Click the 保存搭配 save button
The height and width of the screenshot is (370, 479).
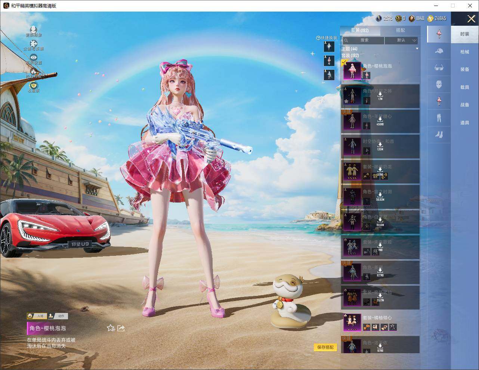pos(325,347)
